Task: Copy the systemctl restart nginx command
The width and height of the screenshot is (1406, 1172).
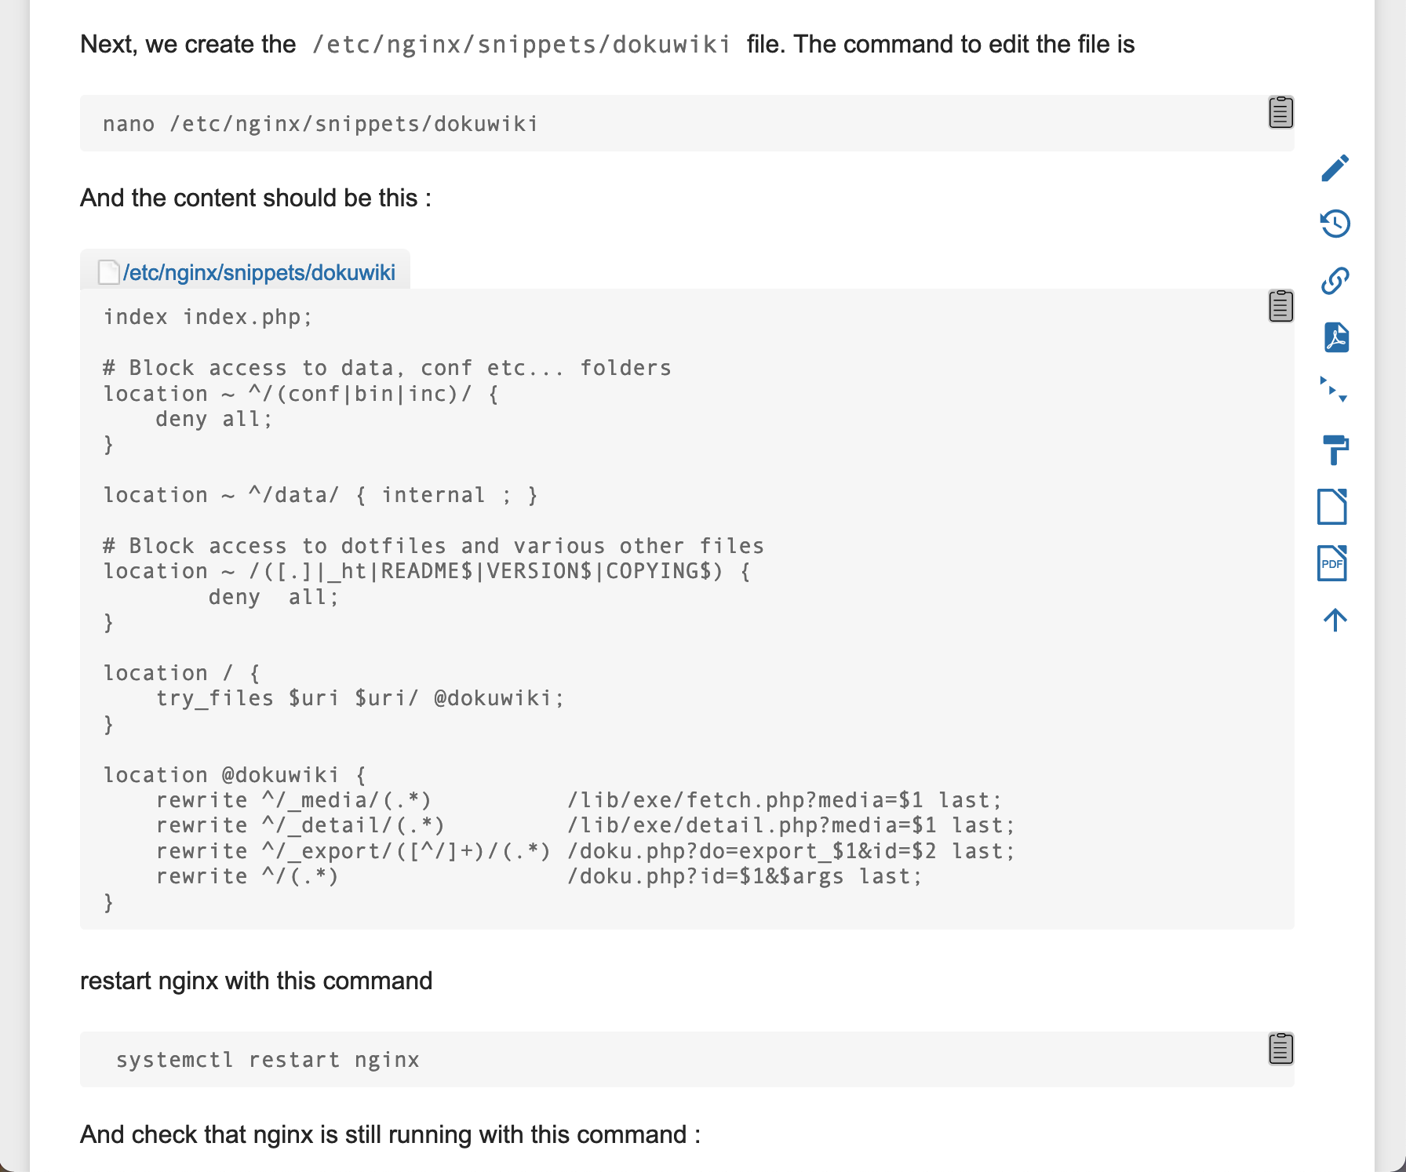Action: point(1280,1049)
